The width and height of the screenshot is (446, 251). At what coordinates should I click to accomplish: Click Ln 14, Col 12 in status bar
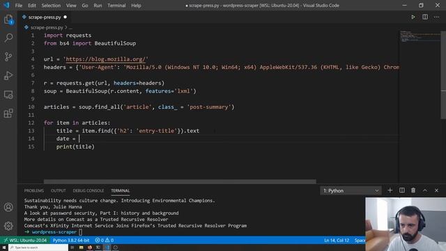[x=337, y=240]
